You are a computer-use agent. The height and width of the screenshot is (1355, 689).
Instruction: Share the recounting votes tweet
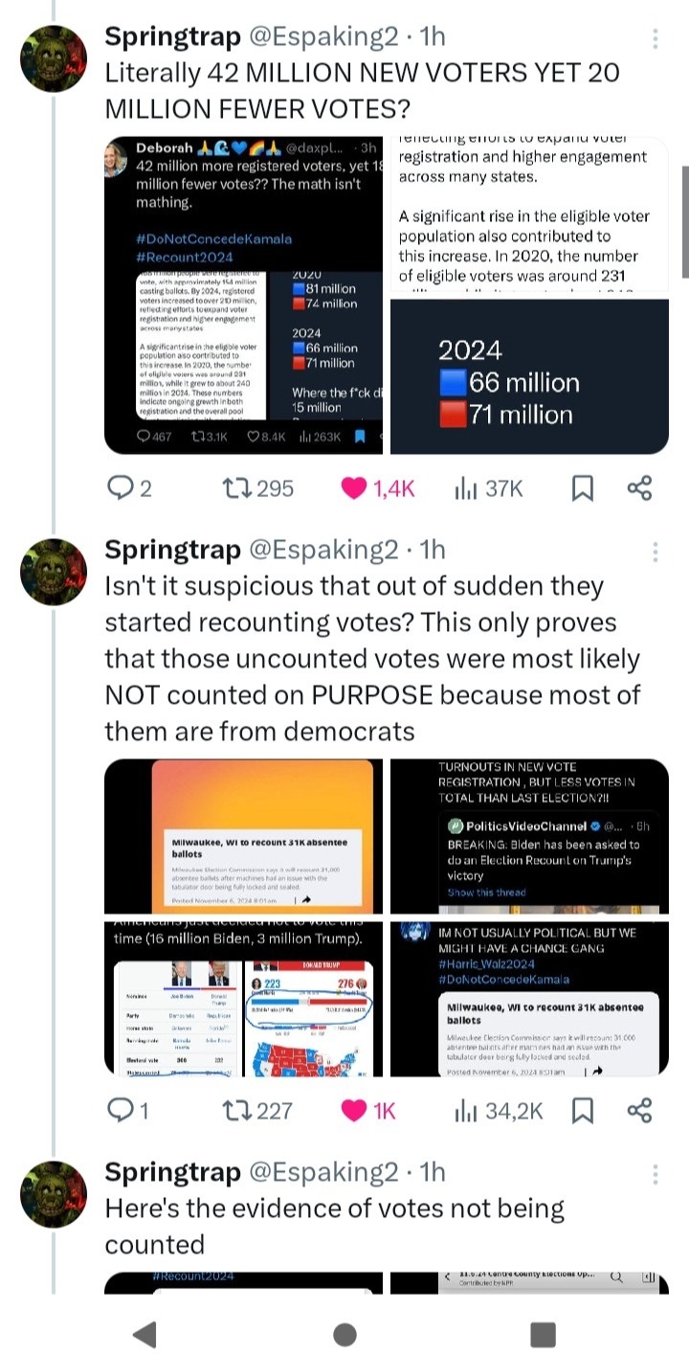pyautogui.click(x=639, y=1111)
